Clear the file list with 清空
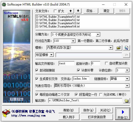133x122 pixels. tap(106, 11)
